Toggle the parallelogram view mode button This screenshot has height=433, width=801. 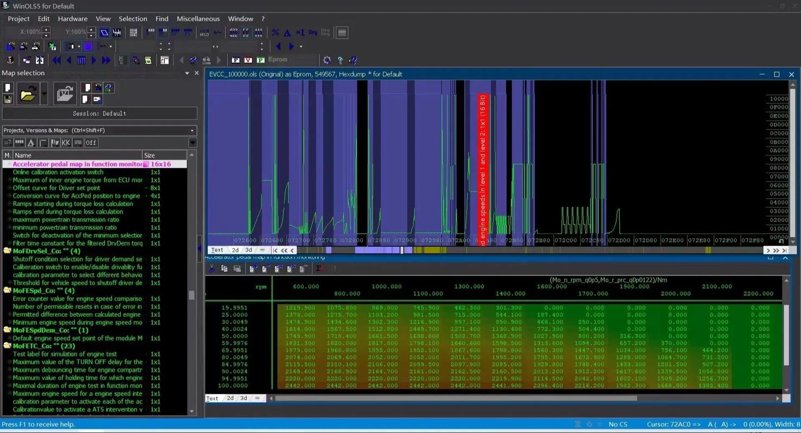[104, 32]
